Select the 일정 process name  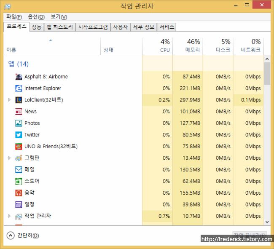(x=30, y=204)
